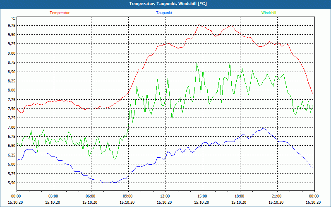Click the 7,50 y-axis value
Image resolution: width=331 pixels, height=207 pixels.
(12, 109)
